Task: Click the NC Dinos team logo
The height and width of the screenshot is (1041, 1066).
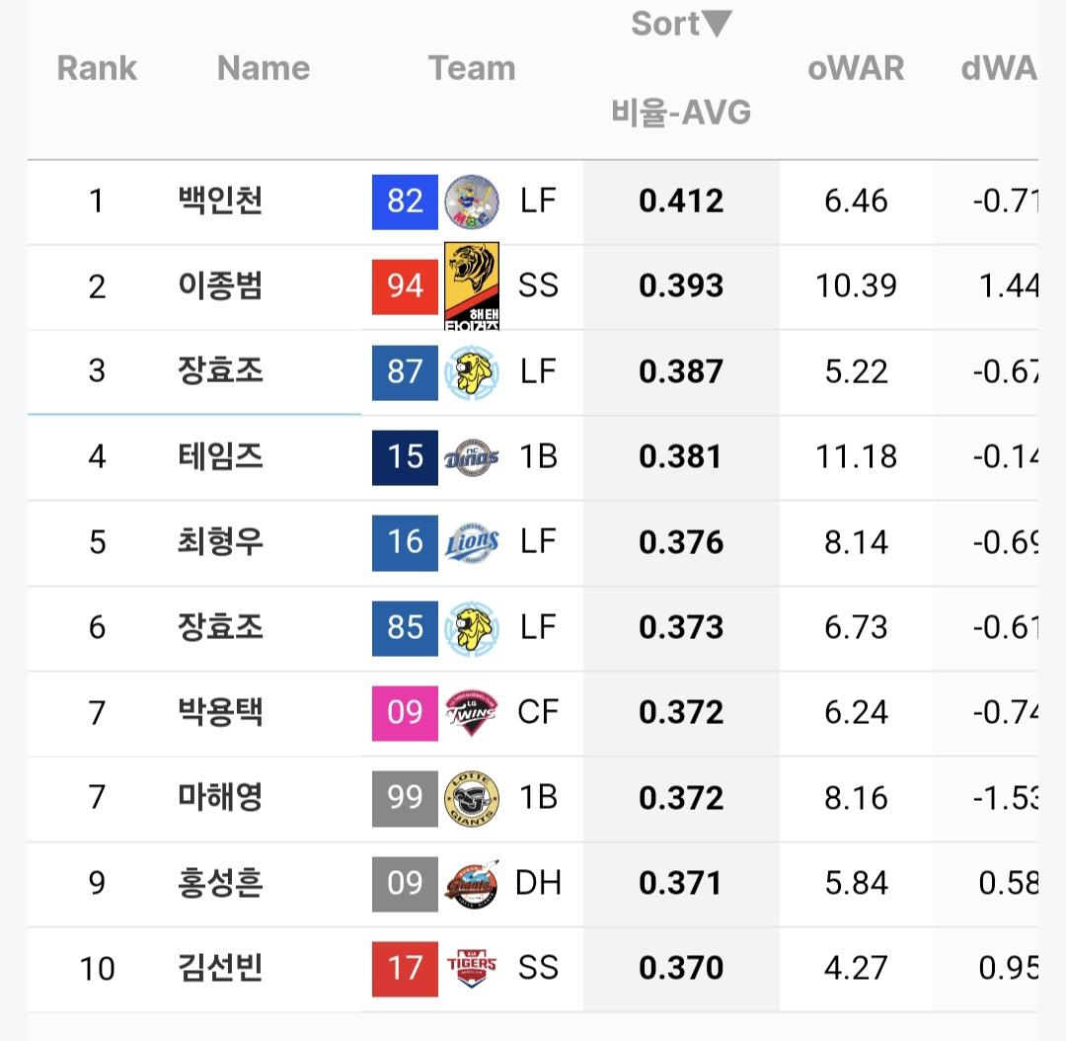Action: [472, 456]
